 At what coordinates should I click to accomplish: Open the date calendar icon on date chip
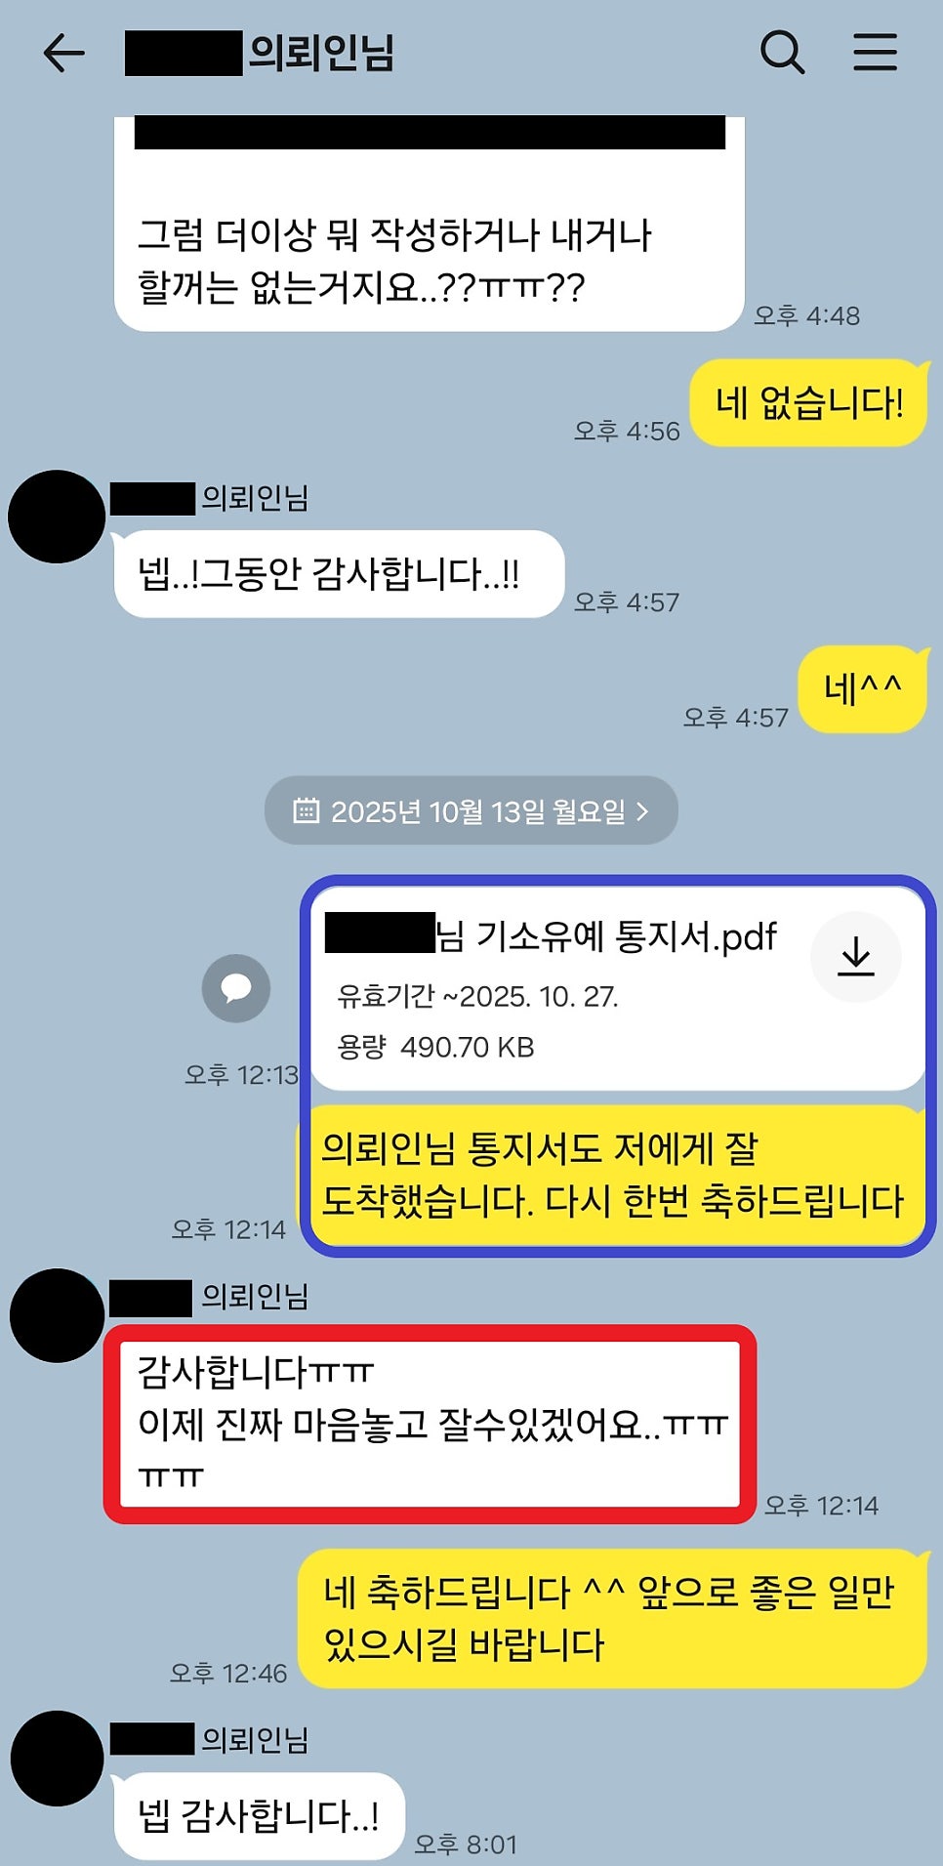click(306, 810)
